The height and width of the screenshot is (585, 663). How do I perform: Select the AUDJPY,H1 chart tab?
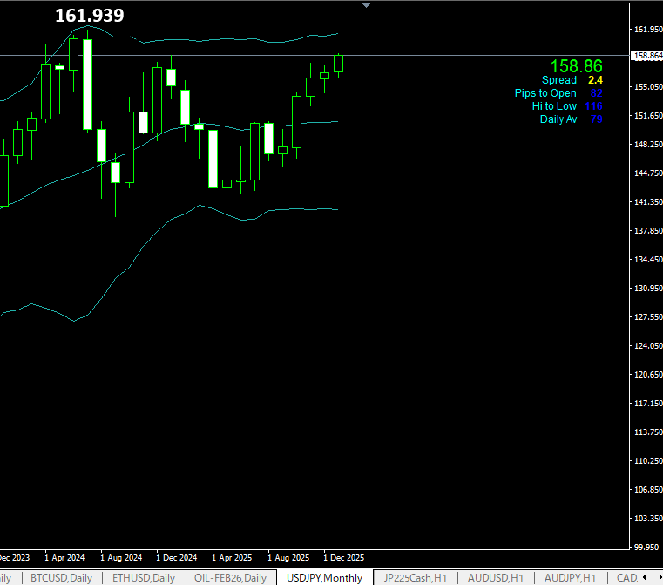(x=570, y=577)
